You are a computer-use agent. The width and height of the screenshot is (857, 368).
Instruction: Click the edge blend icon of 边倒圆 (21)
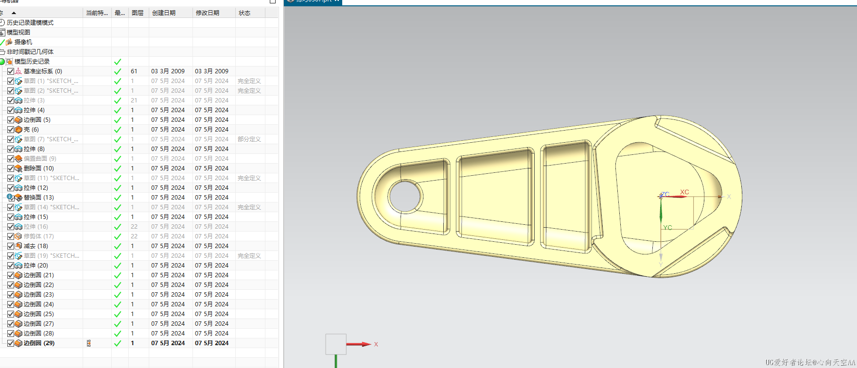[18, 275]
